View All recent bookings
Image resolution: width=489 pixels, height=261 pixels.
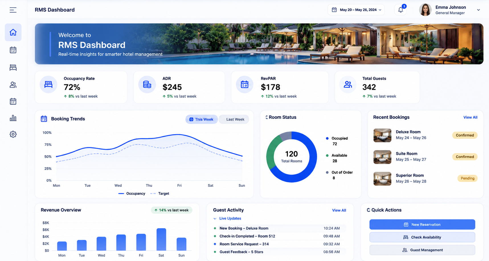pyautogui.click(x=470, y=117)
